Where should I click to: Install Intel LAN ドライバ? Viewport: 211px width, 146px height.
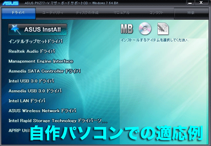pos(27,101)
